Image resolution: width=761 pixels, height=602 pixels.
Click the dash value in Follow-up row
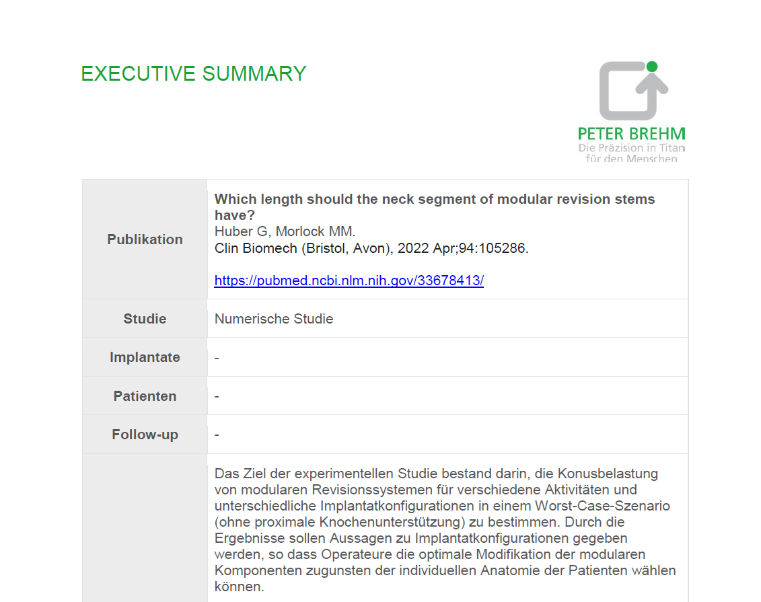217,435
